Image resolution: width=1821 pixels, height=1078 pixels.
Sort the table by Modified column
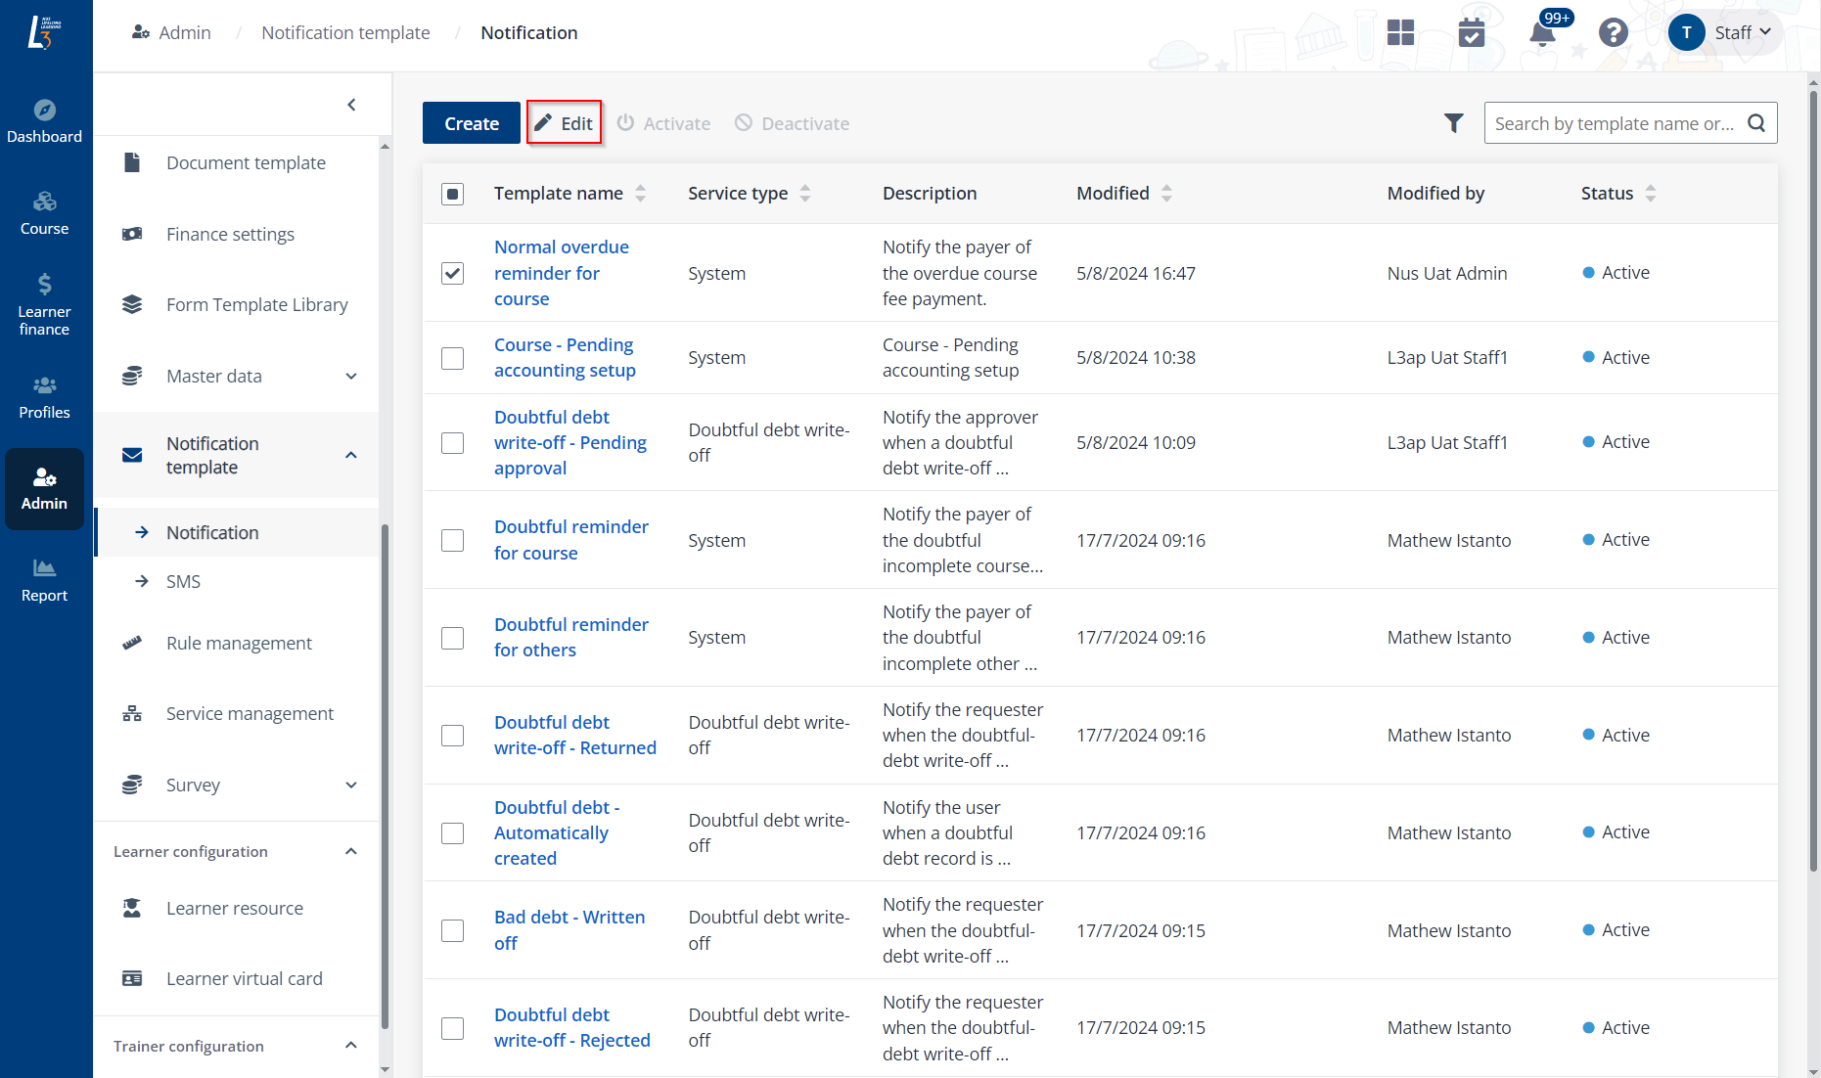point(1165,194)
